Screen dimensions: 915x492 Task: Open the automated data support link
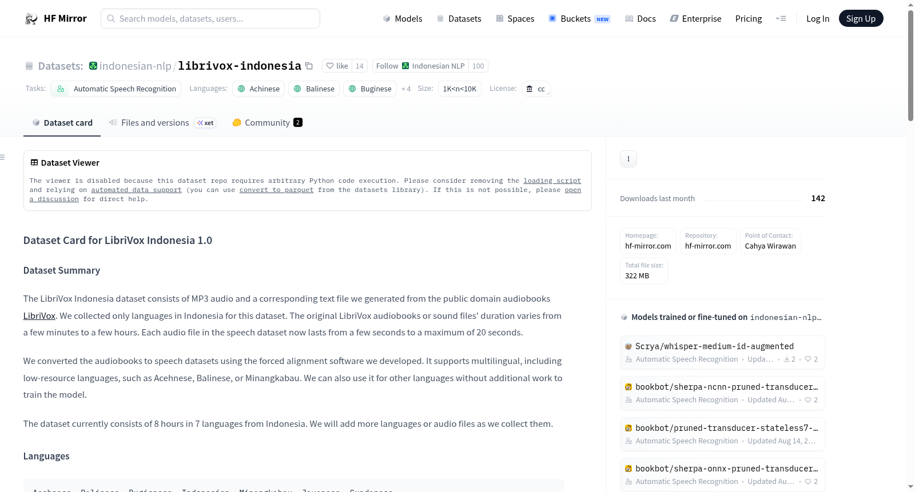tap(137, 190)
